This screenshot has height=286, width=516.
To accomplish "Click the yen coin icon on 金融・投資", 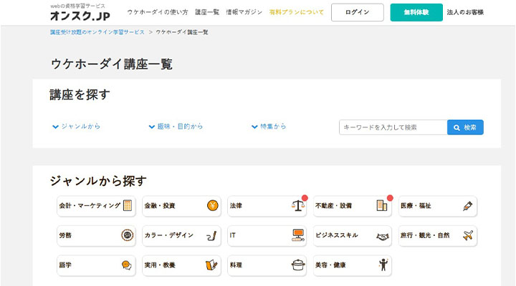I will coord(213,205).
